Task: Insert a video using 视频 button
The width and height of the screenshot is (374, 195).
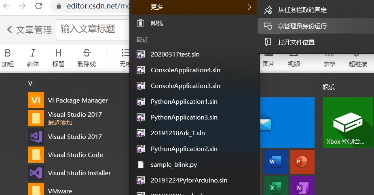Action: click(x=294, y=61)
